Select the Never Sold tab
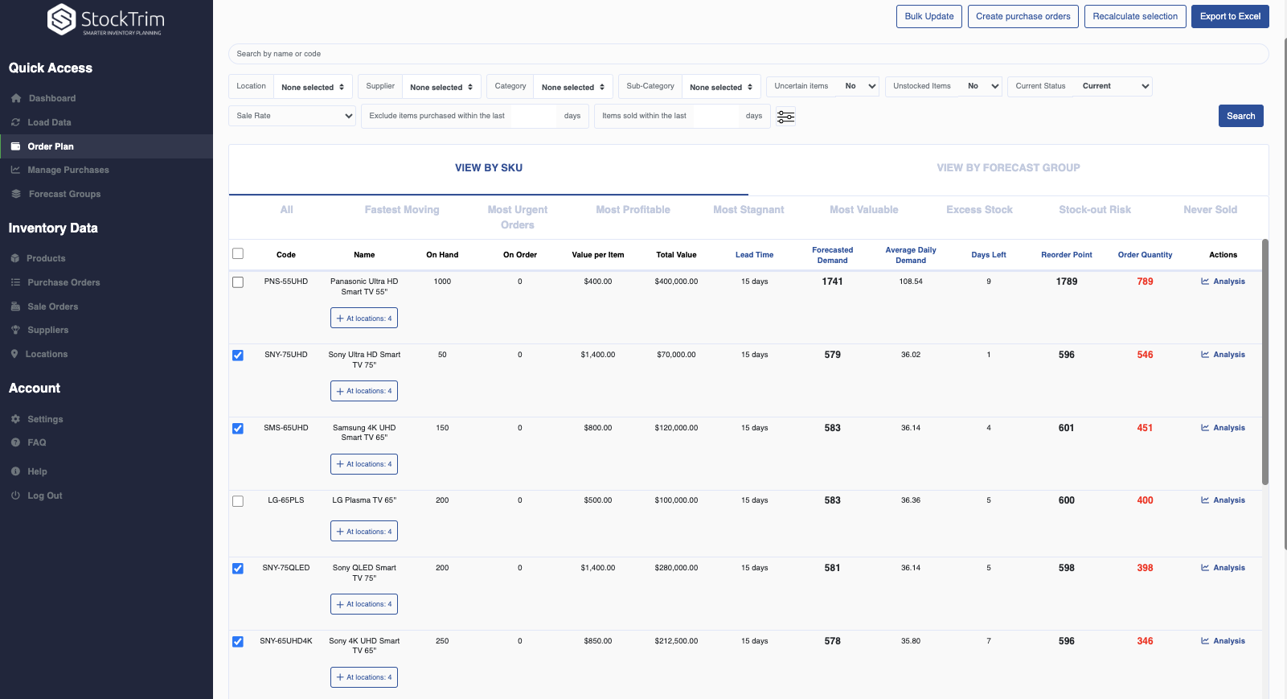Image resolution: width=1287 pixels, height=699 pixels. pyautogui.click(x=1210, y=210)
